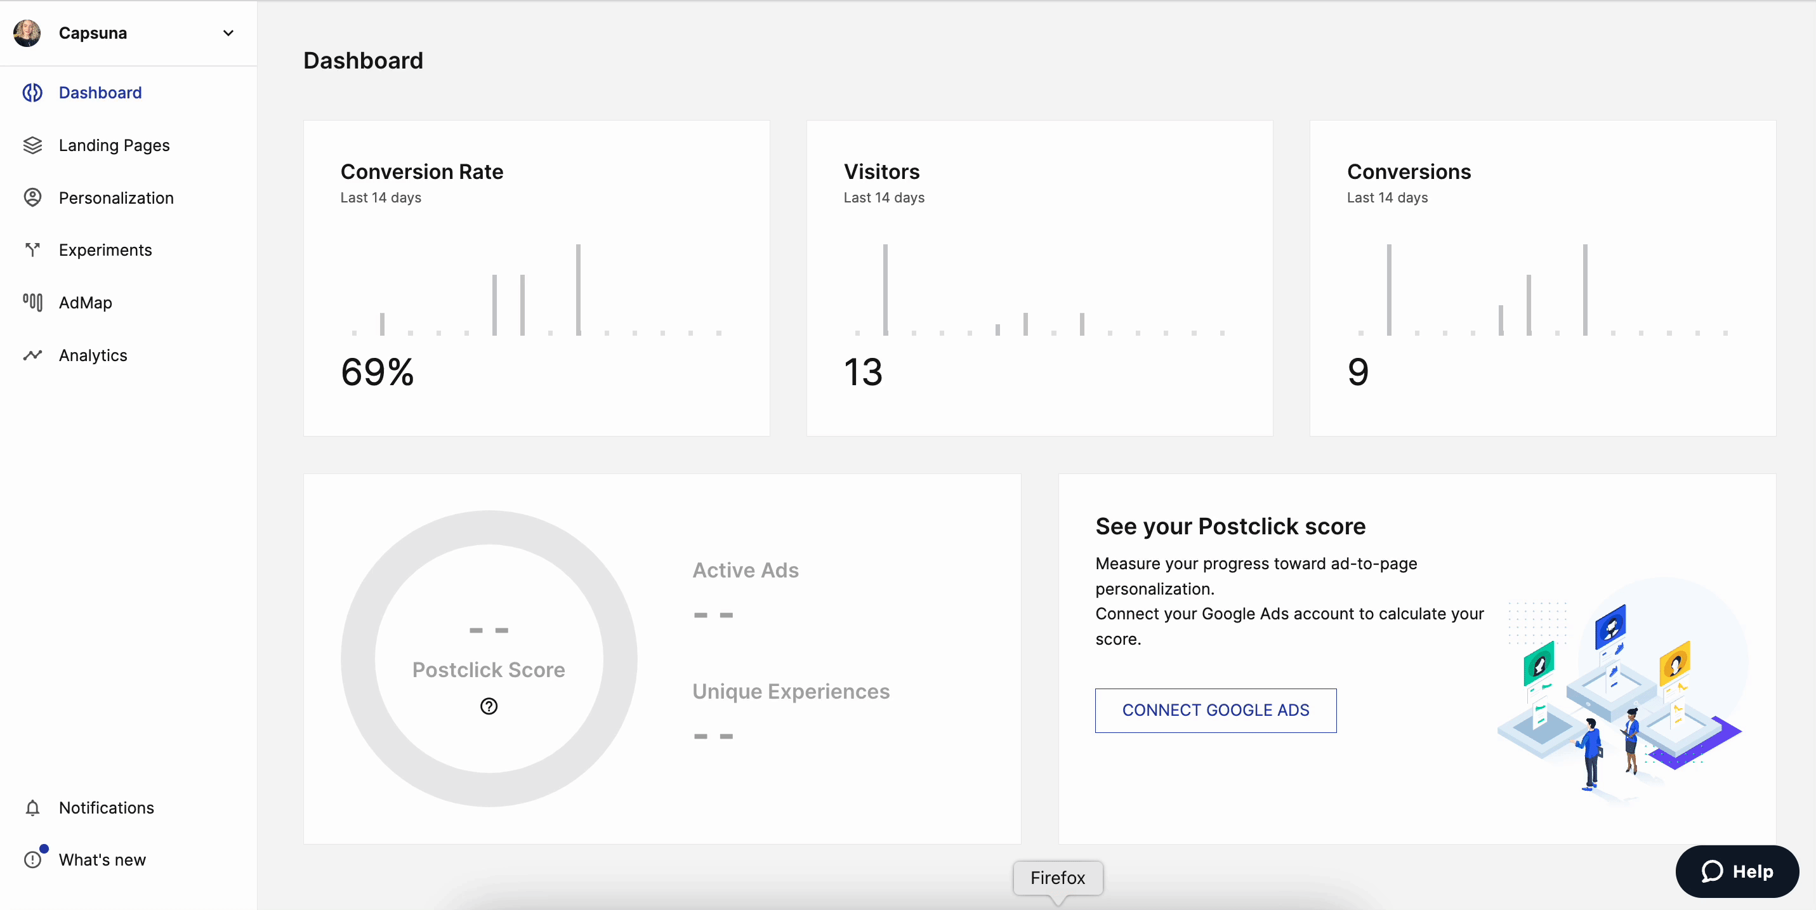Open the Help chat button

click(x=1737, y=871)
